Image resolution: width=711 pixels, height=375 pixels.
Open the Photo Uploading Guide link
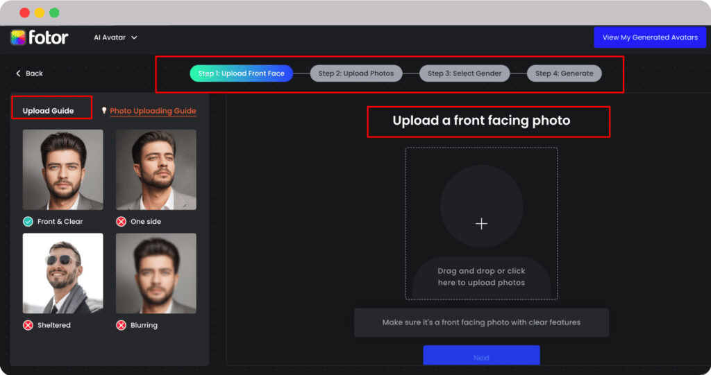tap(153, 111)
